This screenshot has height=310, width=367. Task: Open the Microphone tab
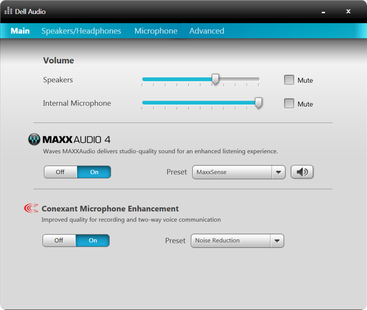156,31
